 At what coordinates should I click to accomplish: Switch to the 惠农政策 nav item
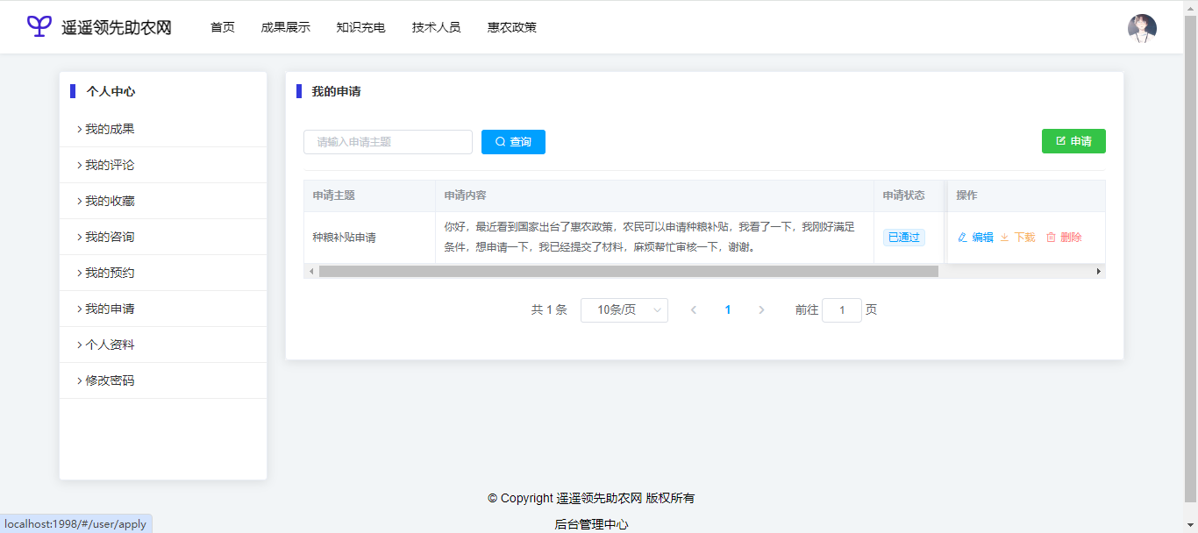[x=512, y=27]
